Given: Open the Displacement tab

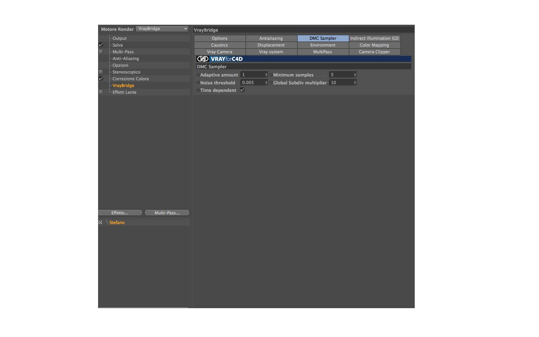Looking at the screenshot, I should tap(271, 45).
